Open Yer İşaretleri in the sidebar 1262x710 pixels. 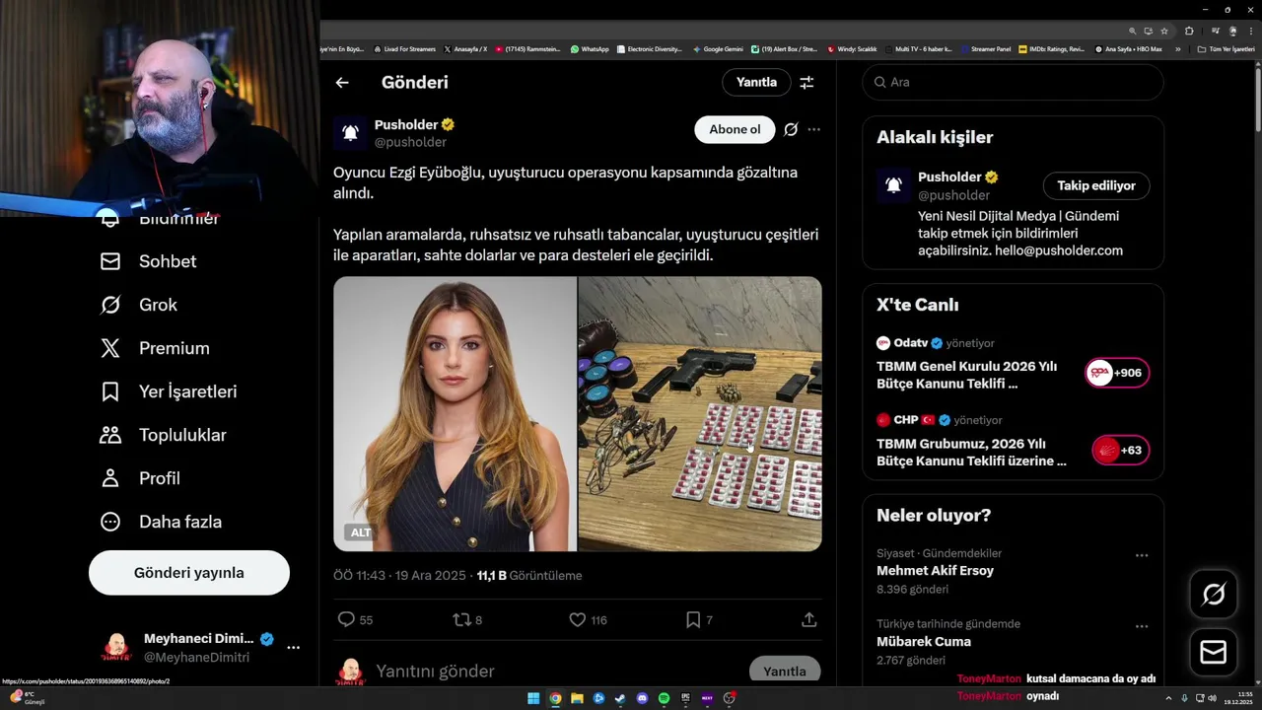tap(169, 391)
